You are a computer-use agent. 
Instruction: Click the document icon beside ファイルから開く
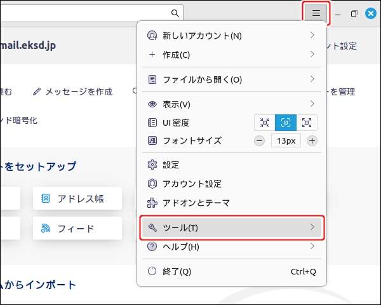point(152,79)
